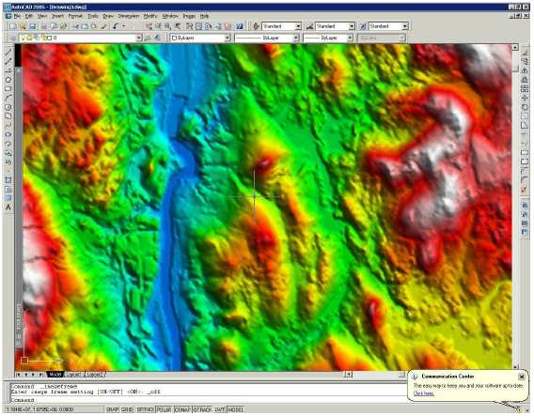Select the Arc tool in the Draw toolbar
Screen dimensions: 534x416
(x=8, y=98)
